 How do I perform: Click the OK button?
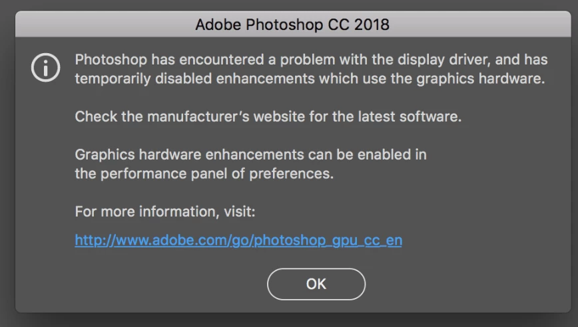click(316, 284)
